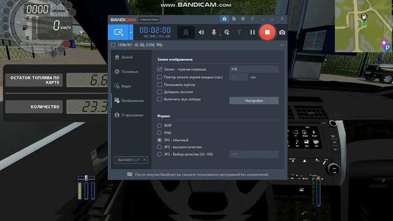
Task: Select JPG - высокое качество option
Action: click(x=160, y=147)
